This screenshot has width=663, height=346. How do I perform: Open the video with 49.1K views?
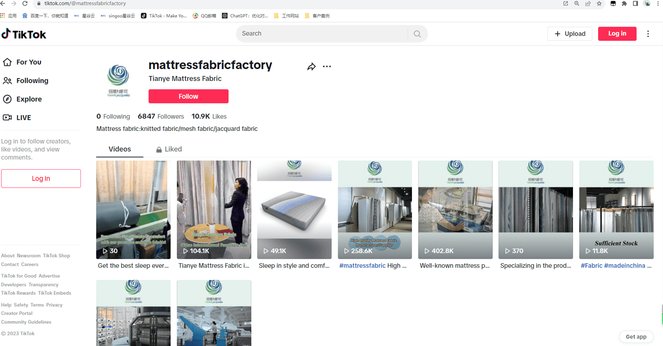click(x=294, y=210)
